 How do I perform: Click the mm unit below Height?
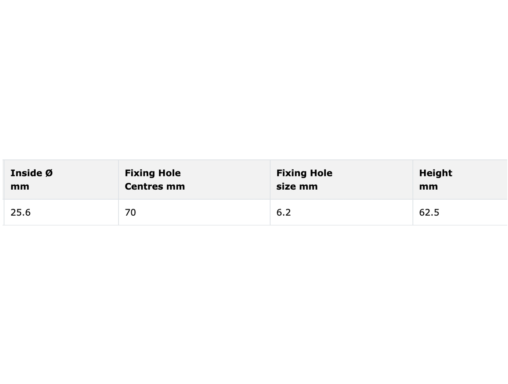(x=428, y=186)
